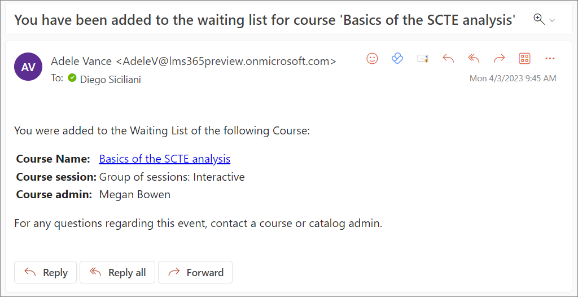The width and height of the screenshot is (578, 297).
Task: Click the envelope message-info icon
Action: click(x=423, y=59)
